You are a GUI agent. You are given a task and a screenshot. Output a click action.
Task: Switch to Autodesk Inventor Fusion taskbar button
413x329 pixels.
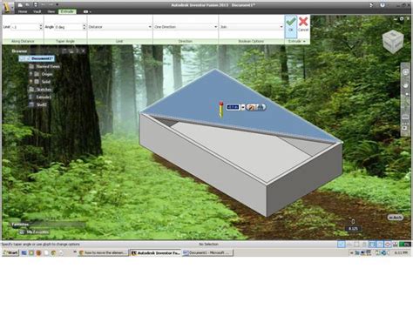coord(155,253)
